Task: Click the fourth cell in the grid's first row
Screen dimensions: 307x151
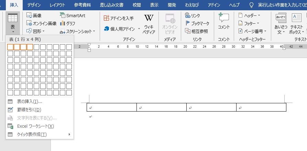Action: click(30, 47)
